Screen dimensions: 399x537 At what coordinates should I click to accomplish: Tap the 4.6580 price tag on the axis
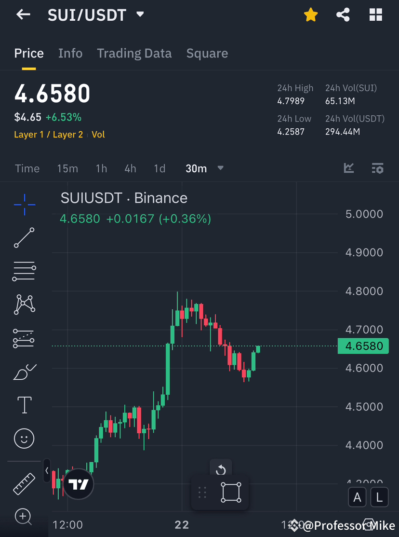pyautogui.click(x=363, y=346)
